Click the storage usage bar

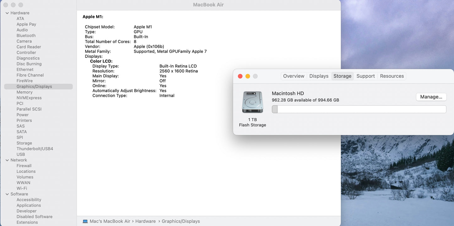(359, 109)
